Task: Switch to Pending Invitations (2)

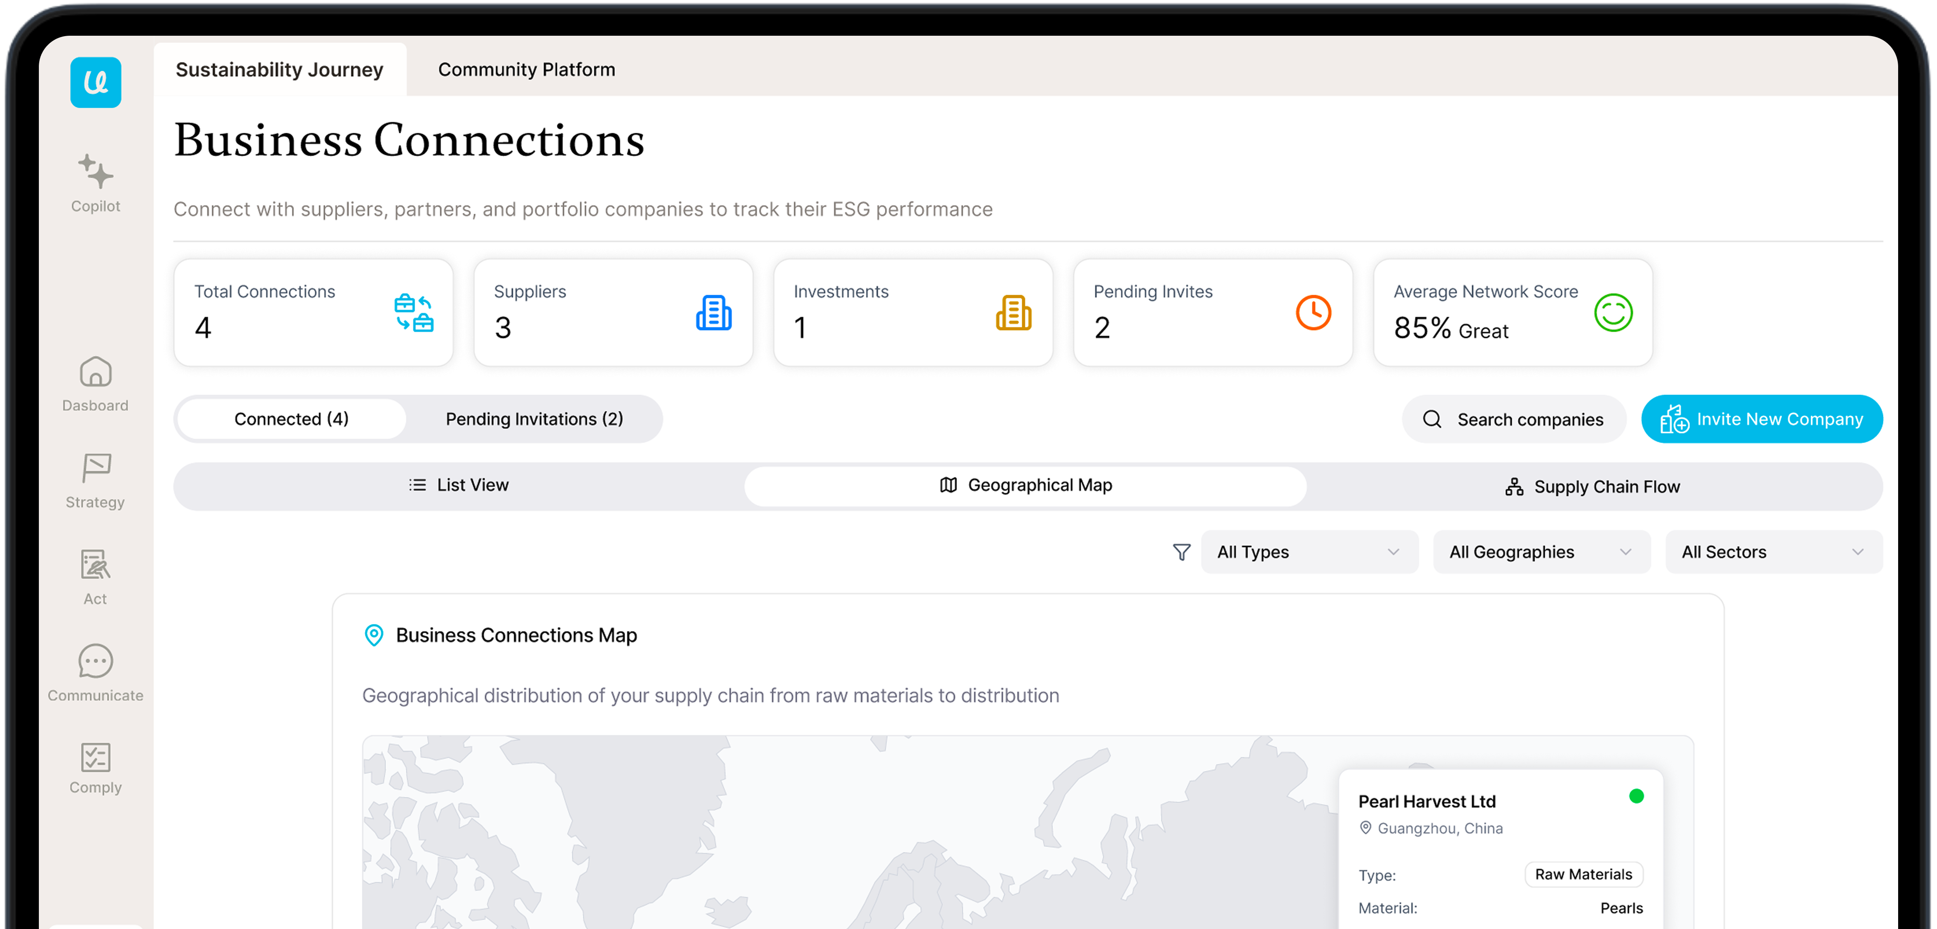Action: 534,419
